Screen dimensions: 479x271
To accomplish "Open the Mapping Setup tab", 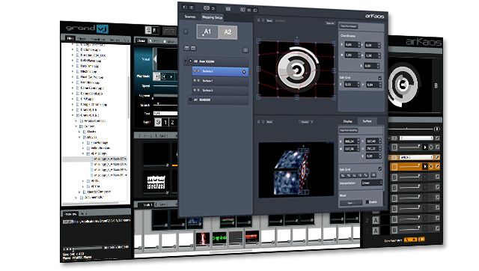I will tap(213, 17).
